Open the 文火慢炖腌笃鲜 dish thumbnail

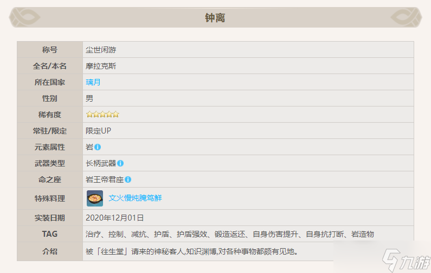click(95, 198)
